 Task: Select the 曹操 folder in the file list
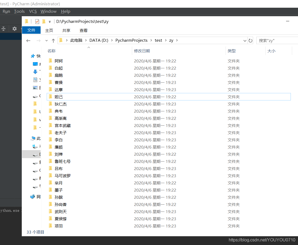(59, 82)
